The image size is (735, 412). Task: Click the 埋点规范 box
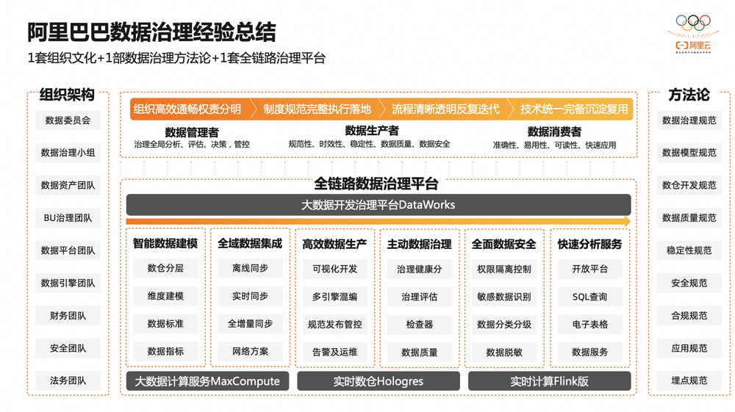point(689,380)
